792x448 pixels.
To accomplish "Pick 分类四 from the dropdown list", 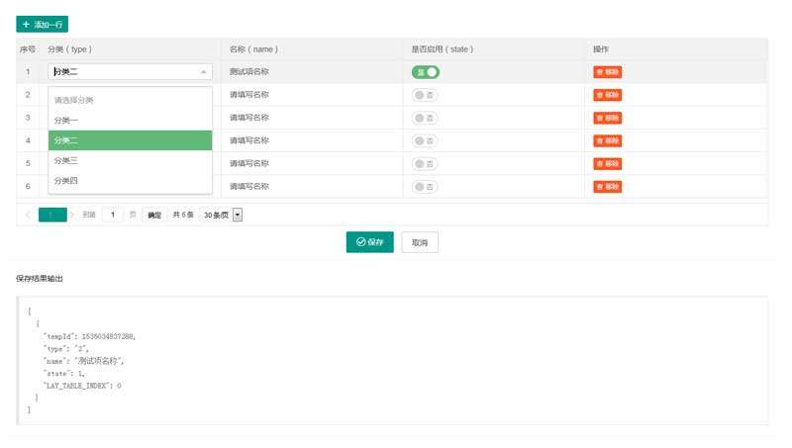I will [x=130, y=181].
